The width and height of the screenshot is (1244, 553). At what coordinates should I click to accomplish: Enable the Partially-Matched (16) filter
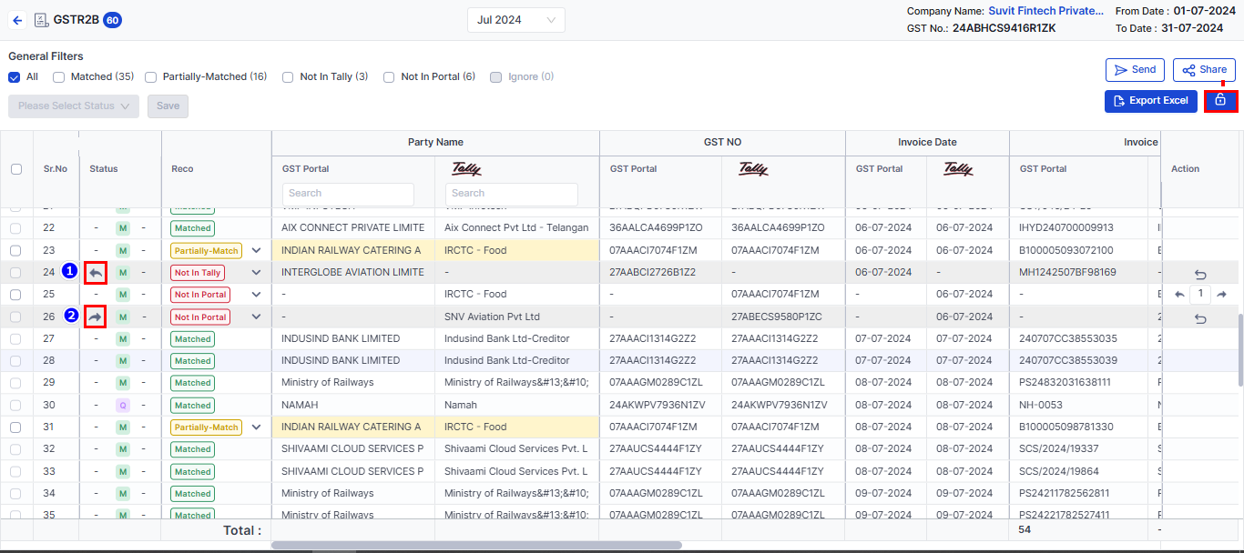pos(151,77)
